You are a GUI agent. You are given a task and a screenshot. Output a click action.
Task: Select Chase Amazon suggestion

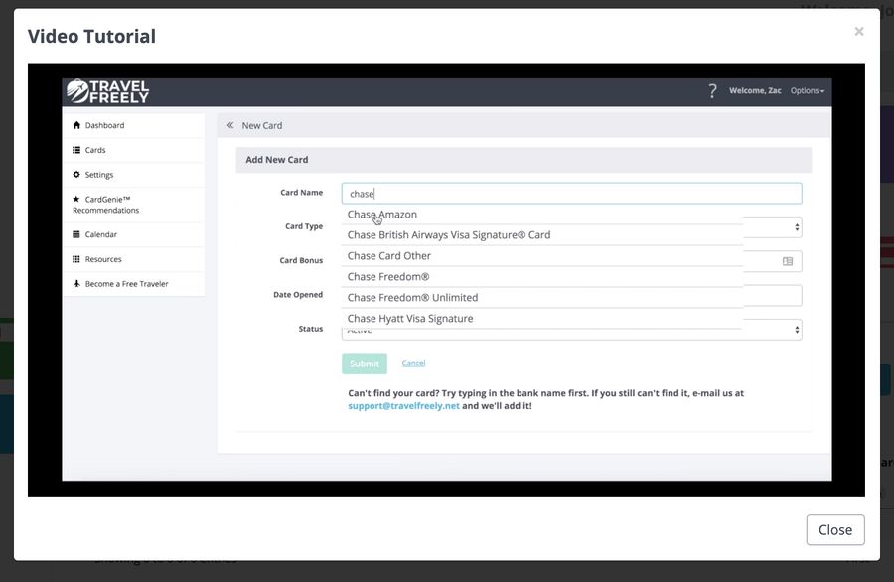(542, 215)
